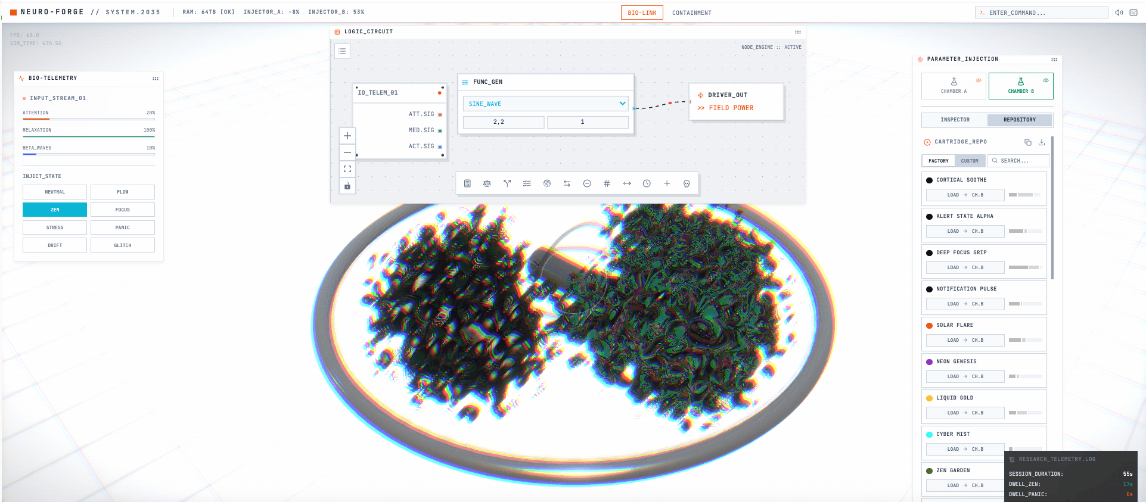Image resolution: width=1146 pixels, height=502 pixels.
Task: Toggle the canvas lock icon
Action: (347, 186)
